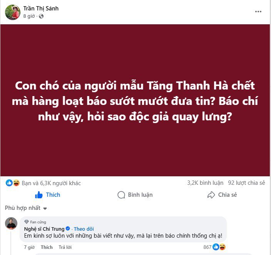
Task: Click the Chia sẻ share arrow icon
Action: pyautogui.click(x=211, y=195)
